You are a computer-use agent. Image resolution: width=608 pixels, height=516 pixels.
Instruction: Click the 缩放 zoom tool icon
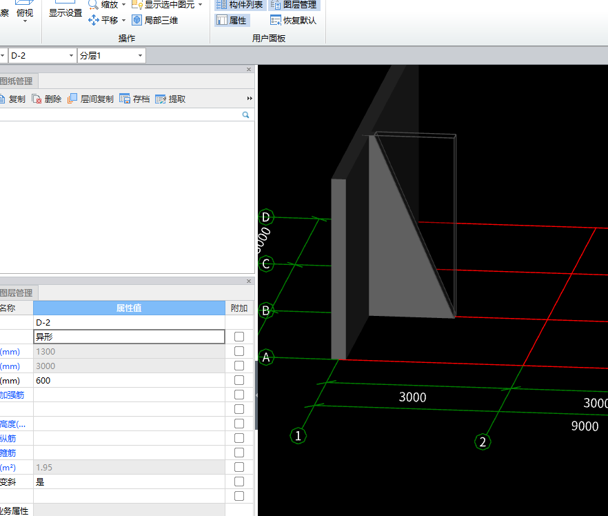point(94,5)
